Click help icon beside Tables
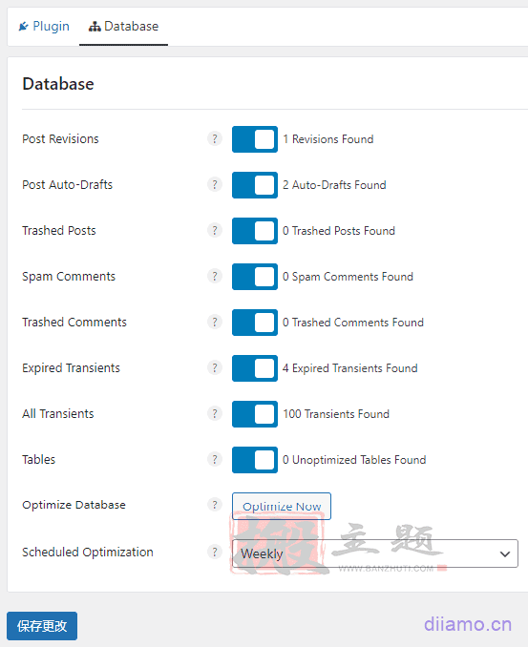This screenshot has height=647, width=528. 215,459
